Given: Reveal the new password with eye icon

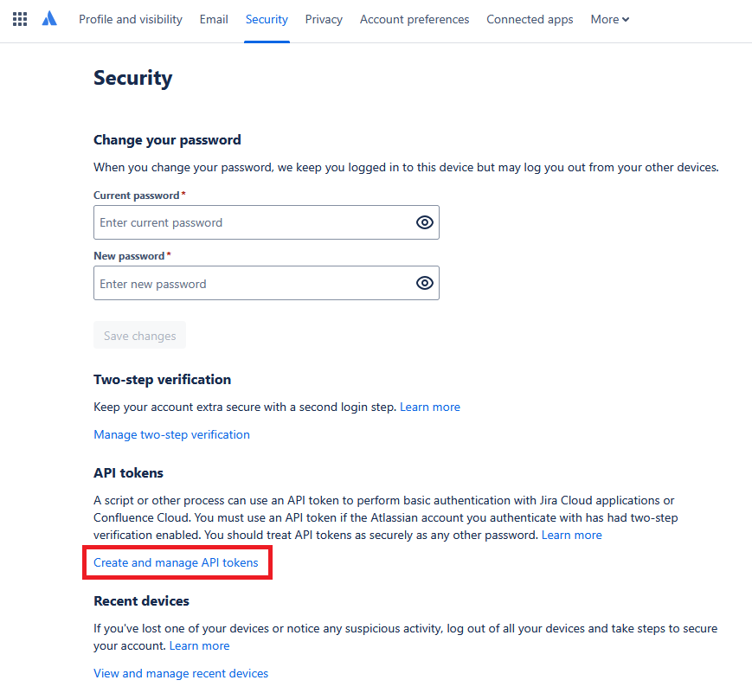Looking at the screenshot, I should [x=424, y=283].
